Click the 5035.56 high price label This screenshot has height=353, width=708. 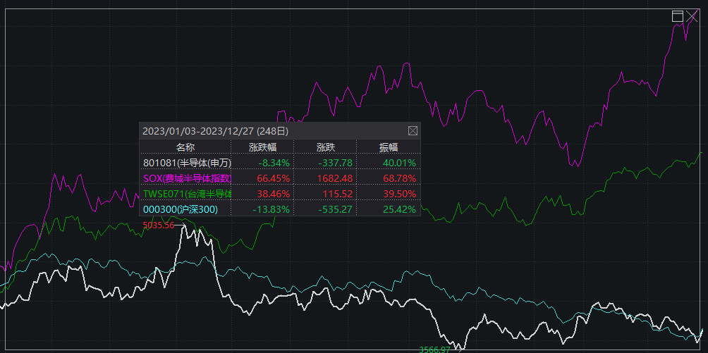[158, 225]
